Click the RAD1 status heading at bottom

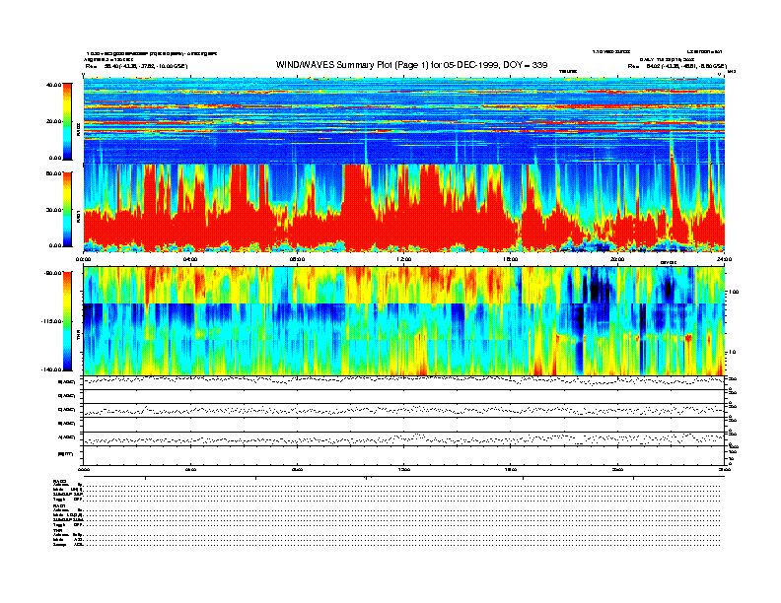click(60, 505)
